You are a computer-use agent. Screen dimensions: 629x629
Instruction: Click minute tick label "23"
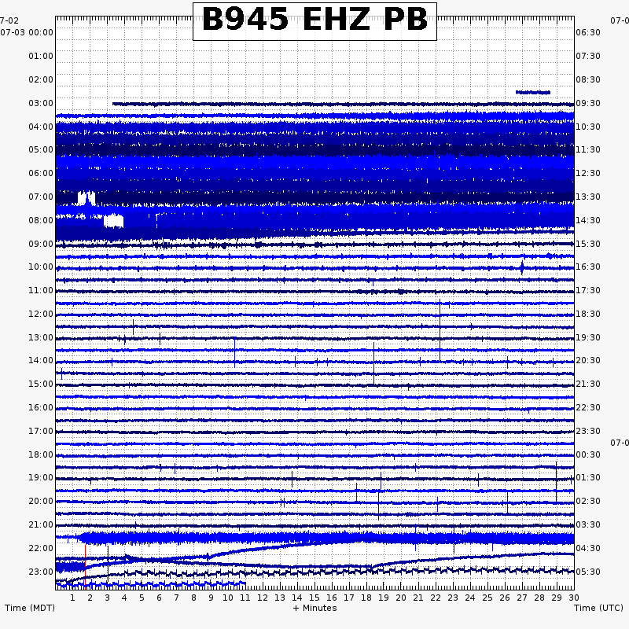tap(453, 598)
